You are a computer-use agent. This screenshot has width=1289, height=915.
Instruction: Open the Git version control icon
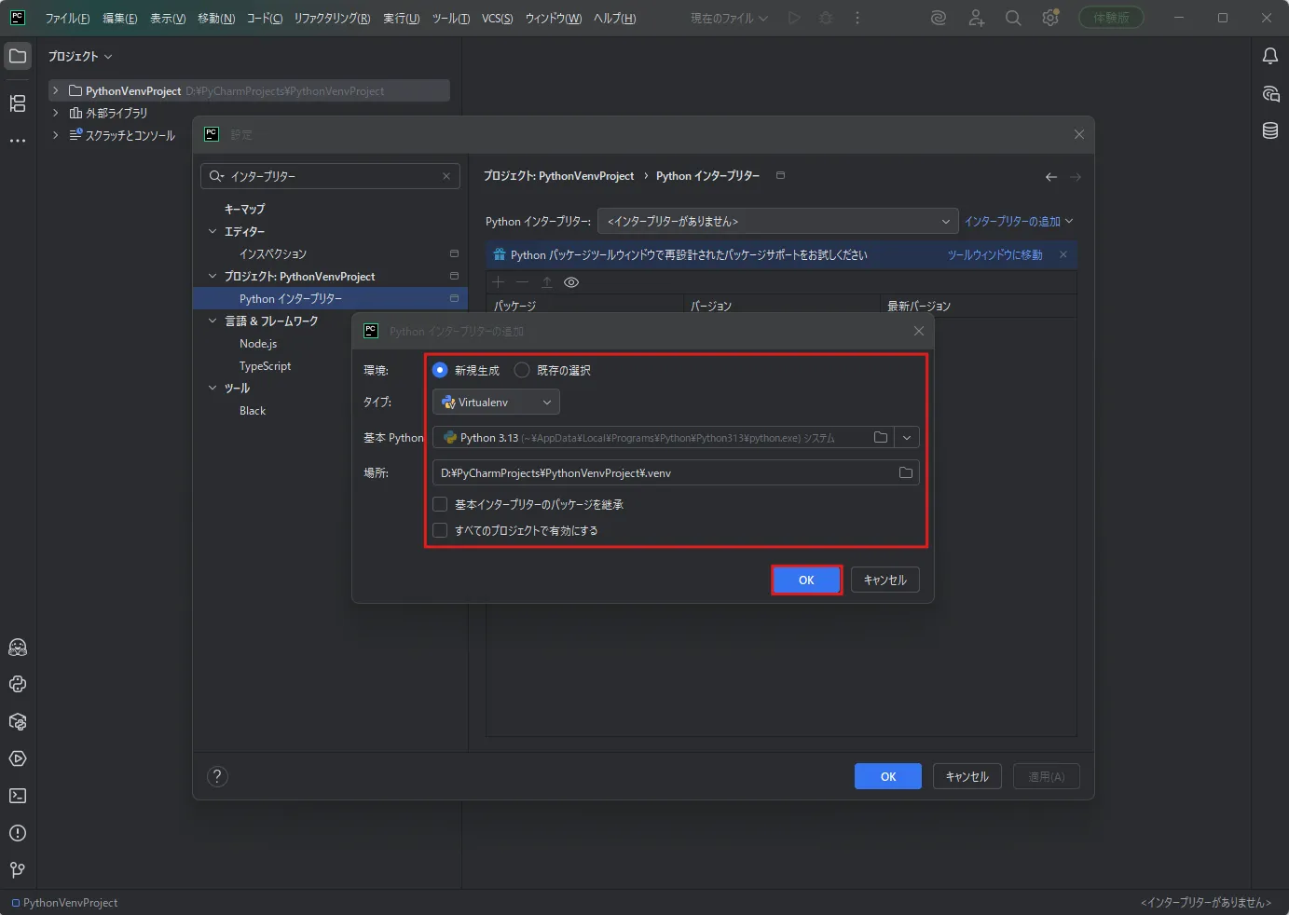tap(18, 870)
